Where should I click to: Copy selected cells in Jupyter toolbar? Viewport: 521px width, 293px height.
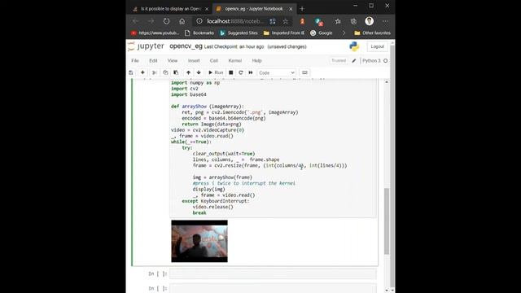[x=165, y=72]
